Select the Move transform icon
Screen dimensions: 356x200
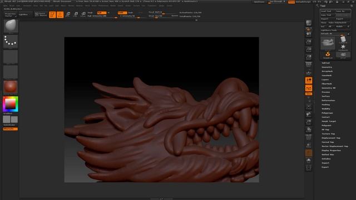coord(68,14)
